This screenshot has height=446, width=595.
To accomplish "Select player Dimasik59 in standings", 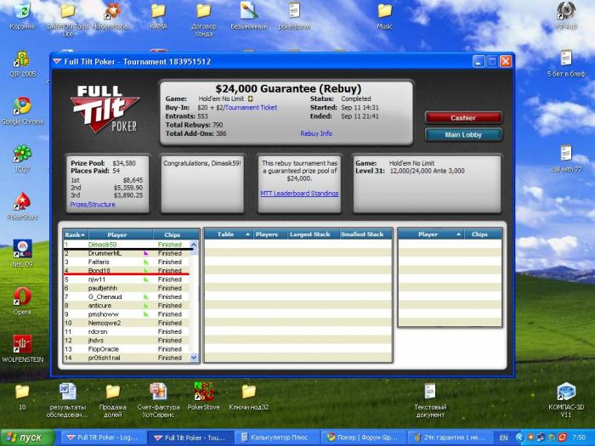I will 127,245.
